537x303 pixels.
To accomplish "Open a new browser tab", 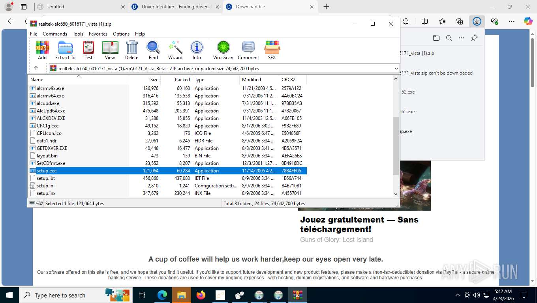I will pyautogui.click(x=326, y=7).
